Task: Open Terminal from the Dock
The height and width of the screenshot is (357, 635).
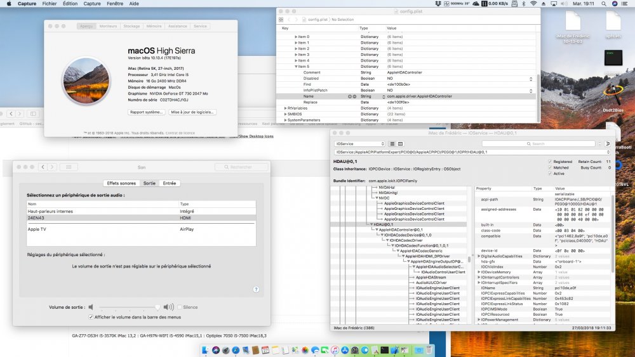Action: 384,350
